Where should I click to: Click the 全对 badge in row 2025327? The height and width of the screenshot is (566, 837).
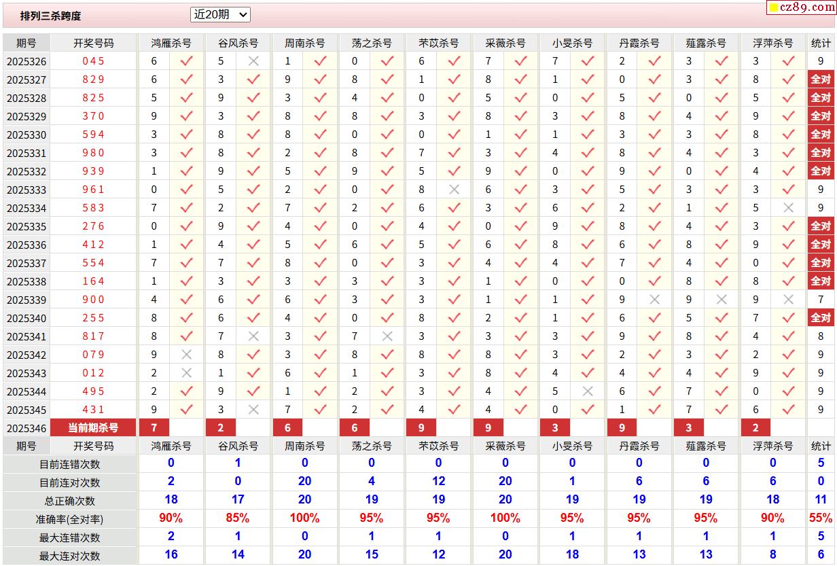[821, 79]
